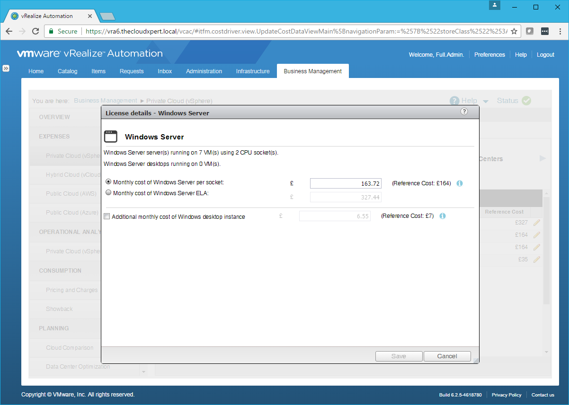Viewport: 569px width, 405px height.
Task: Open the Chrome menu with three dots
Action: pos(559,31)
